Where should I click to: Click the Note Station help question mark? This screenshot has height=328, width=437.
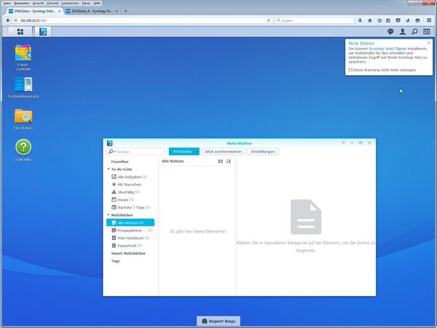tap(343, 143)
